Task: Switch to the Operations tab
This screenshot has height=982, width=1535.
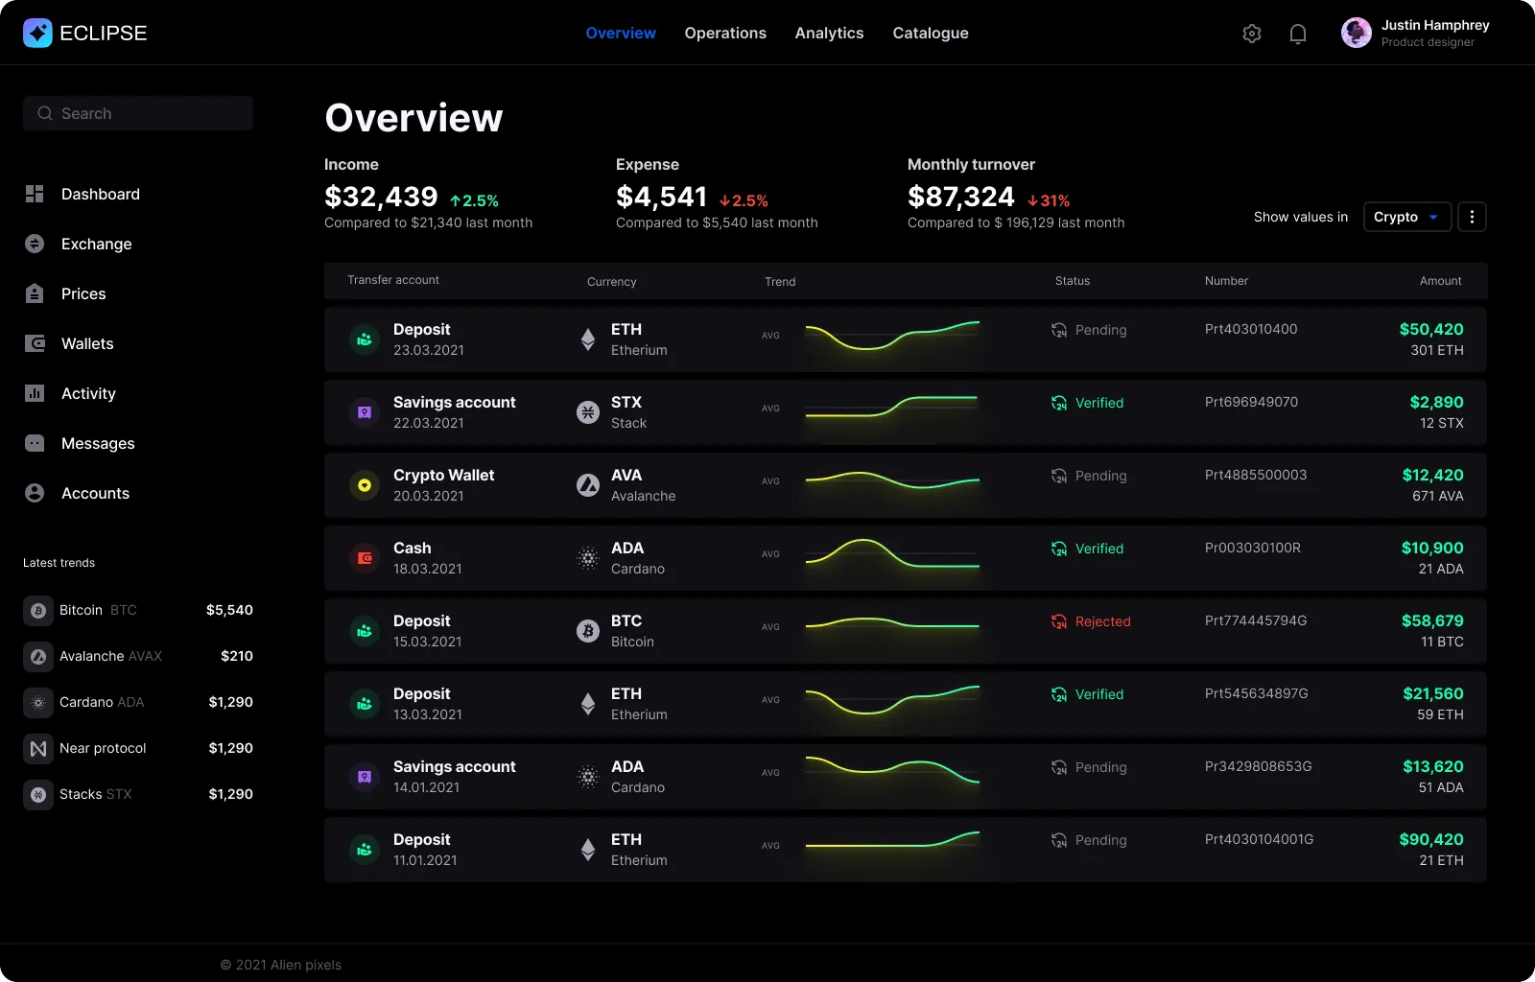Action: point(725,33)
